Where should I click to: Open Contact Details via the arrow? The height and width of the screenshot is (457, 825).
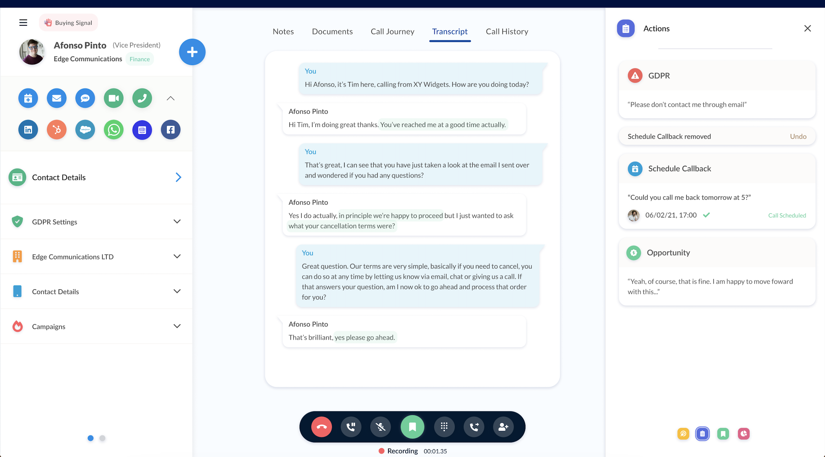tap(178, 177)
